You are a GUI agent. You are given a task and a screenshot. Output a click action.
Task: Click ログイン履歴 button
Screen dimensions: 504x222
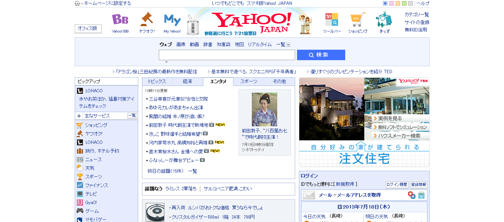coord(397,185)
